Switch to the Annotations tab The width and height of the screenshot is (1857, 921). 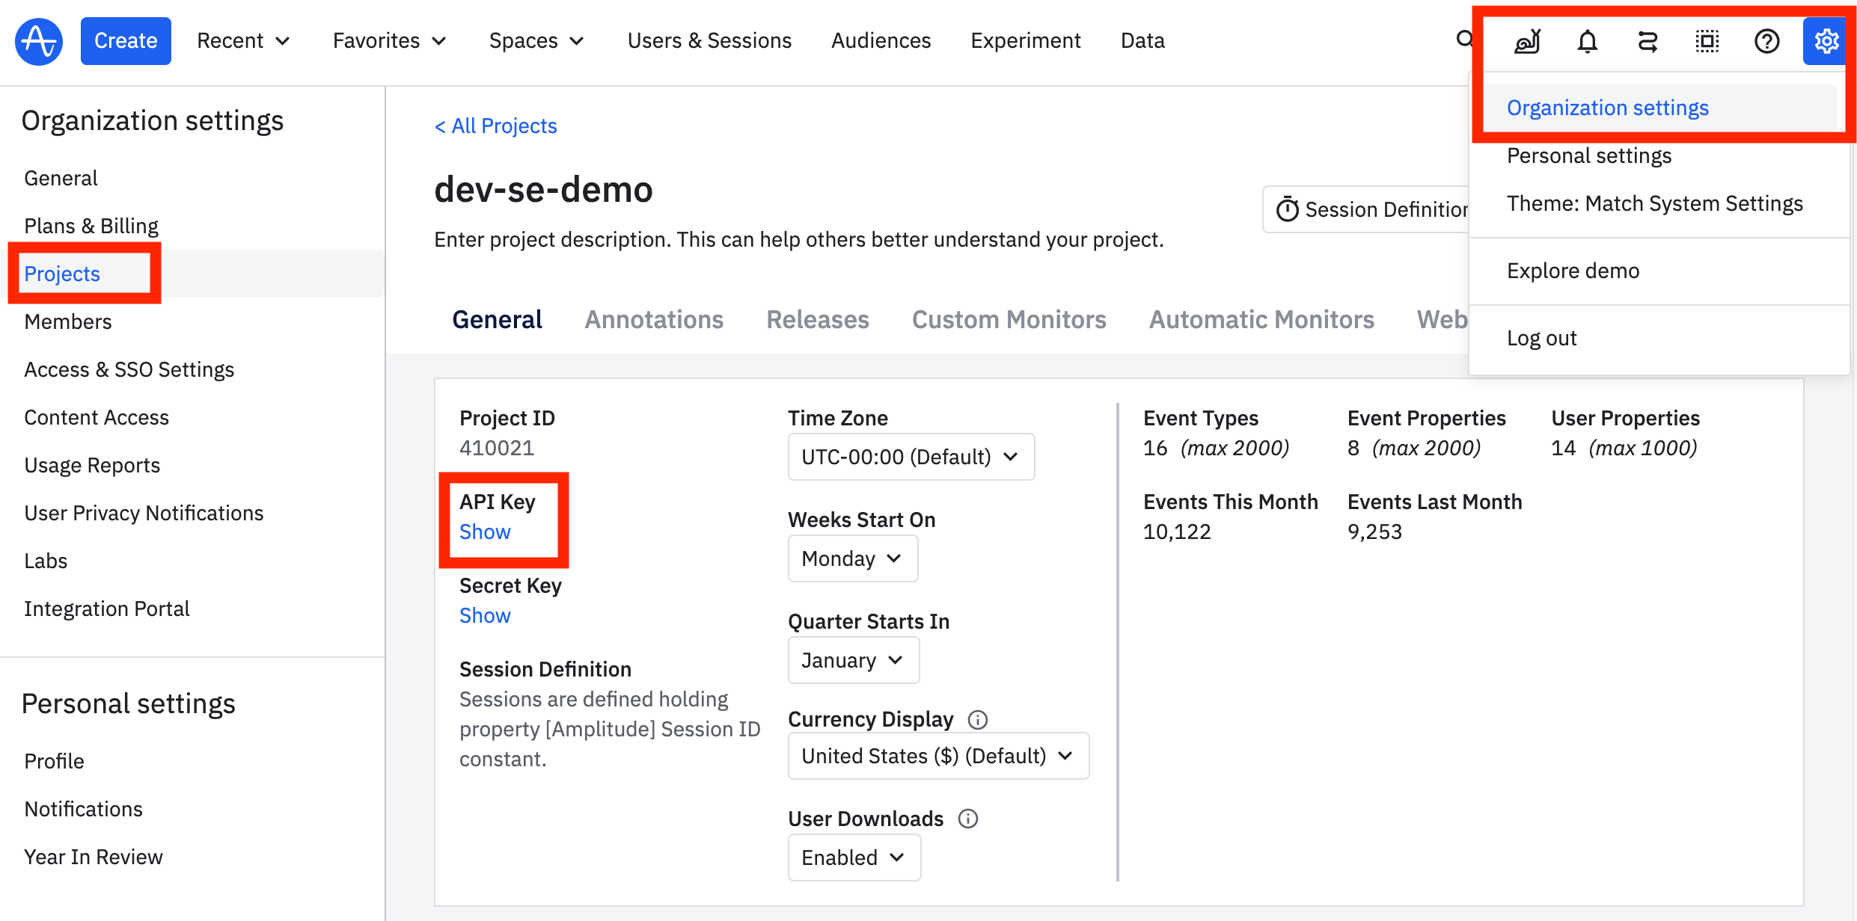click(654, 319)
